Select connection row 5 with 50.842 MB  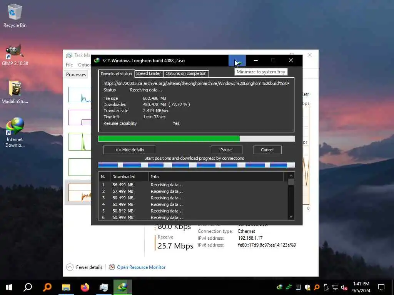point(194,211)
